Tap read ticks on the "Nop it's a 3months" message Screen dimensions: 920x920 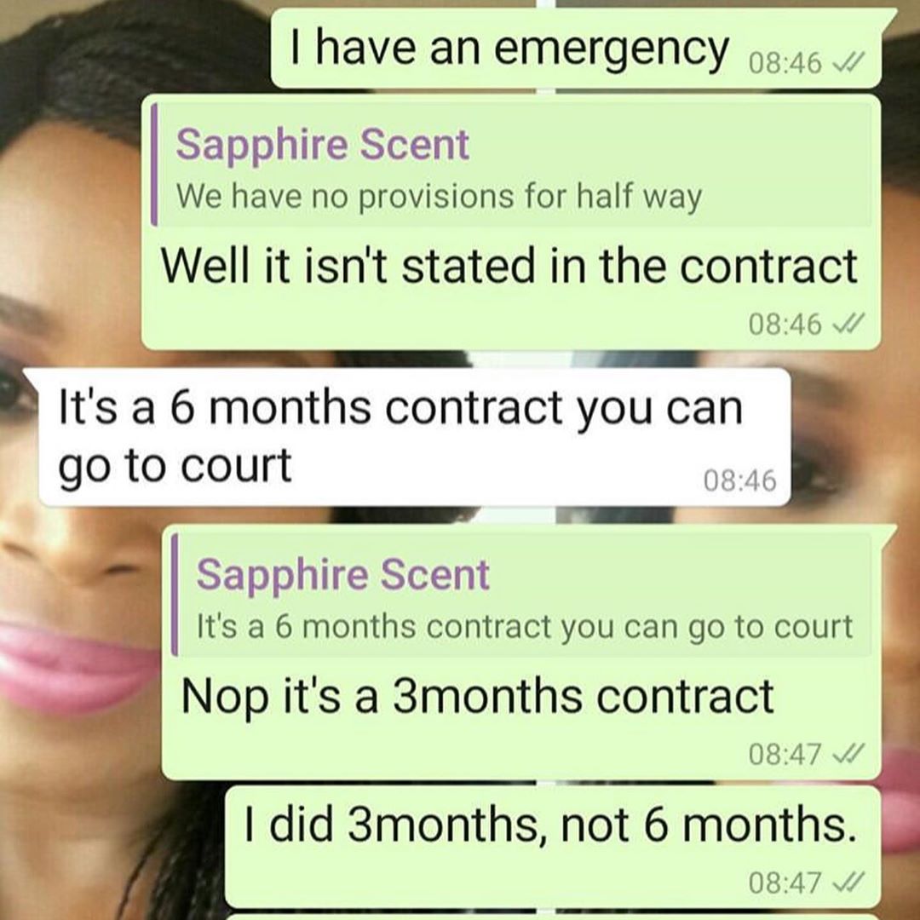coord(849,753)
